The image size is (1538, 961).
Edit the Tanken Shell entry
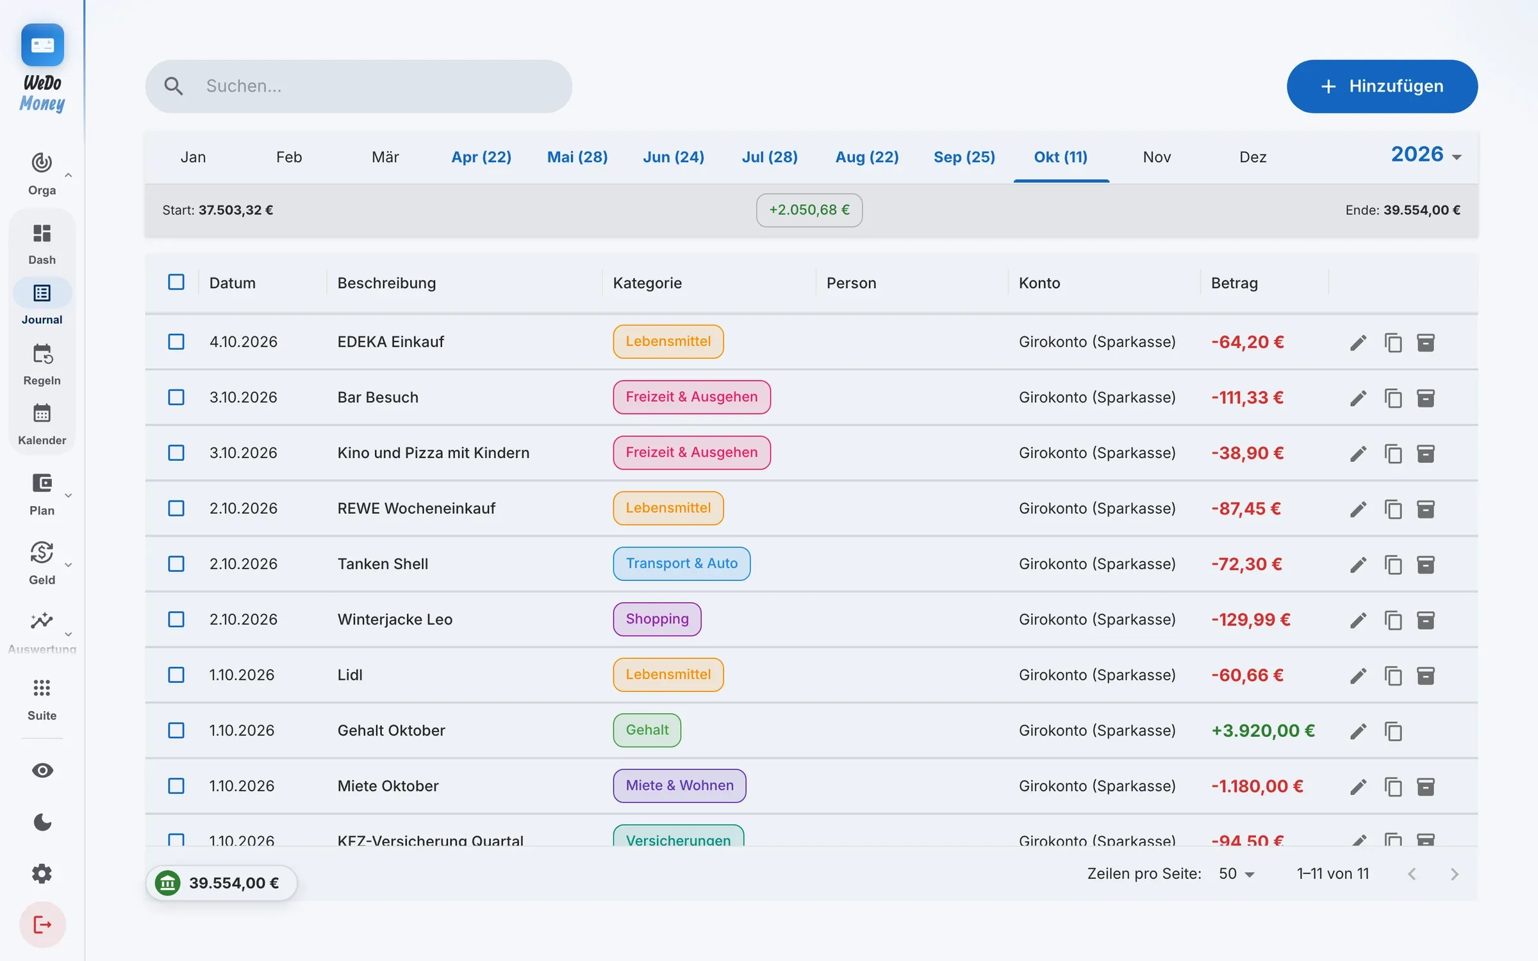click(1358, 564)
